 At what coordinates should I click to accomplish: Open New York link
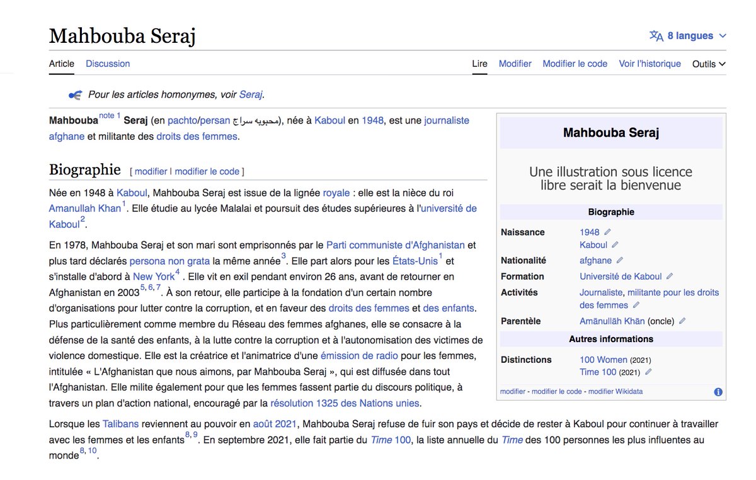click(x=154, y=277)
